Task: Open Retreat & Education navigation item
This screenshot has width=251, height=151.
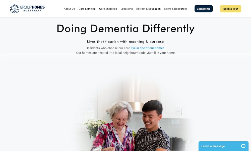Action: pyautogui.click(x=148, y=9)
